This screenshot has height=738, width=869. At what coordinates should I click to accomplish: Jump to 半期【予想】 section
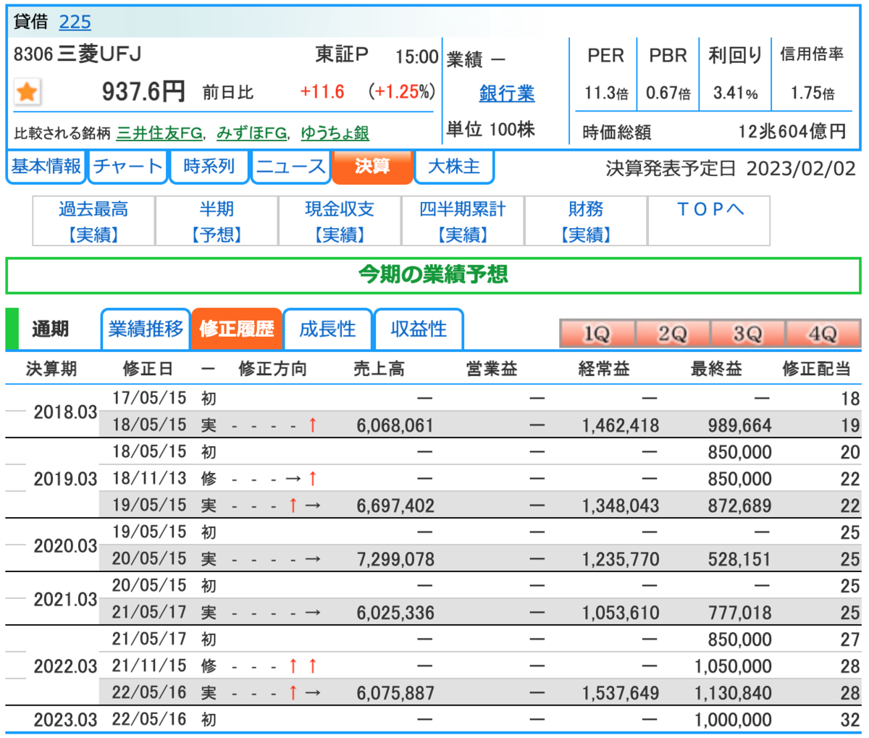217,221
